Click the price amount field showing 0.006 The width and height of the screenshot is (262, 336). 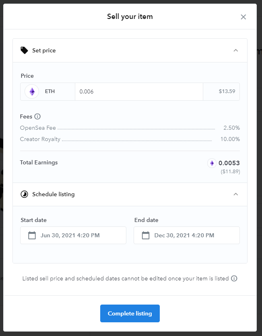[x=139, y=91]
